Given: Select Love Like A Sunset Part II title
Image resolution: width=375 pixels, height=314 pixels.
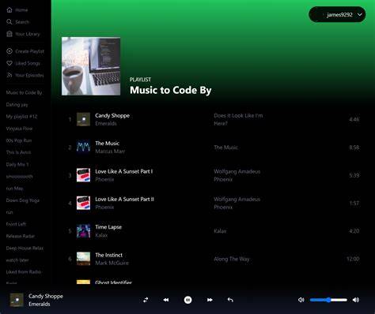Looking at the screenshot, I should 124,200.
